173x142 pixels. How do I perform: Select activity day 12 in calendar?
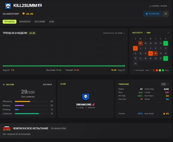[151, 53]
